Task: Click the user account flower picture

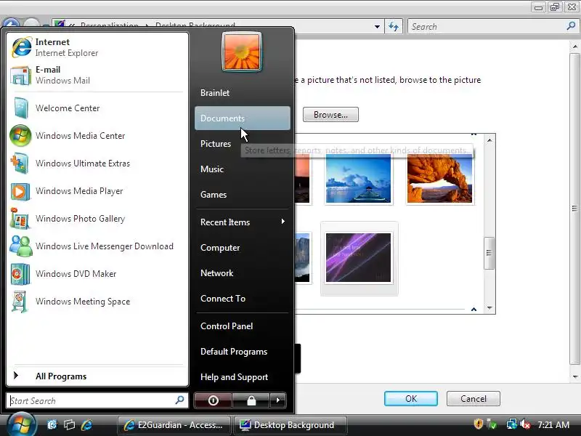Action: tap(242, 52)
